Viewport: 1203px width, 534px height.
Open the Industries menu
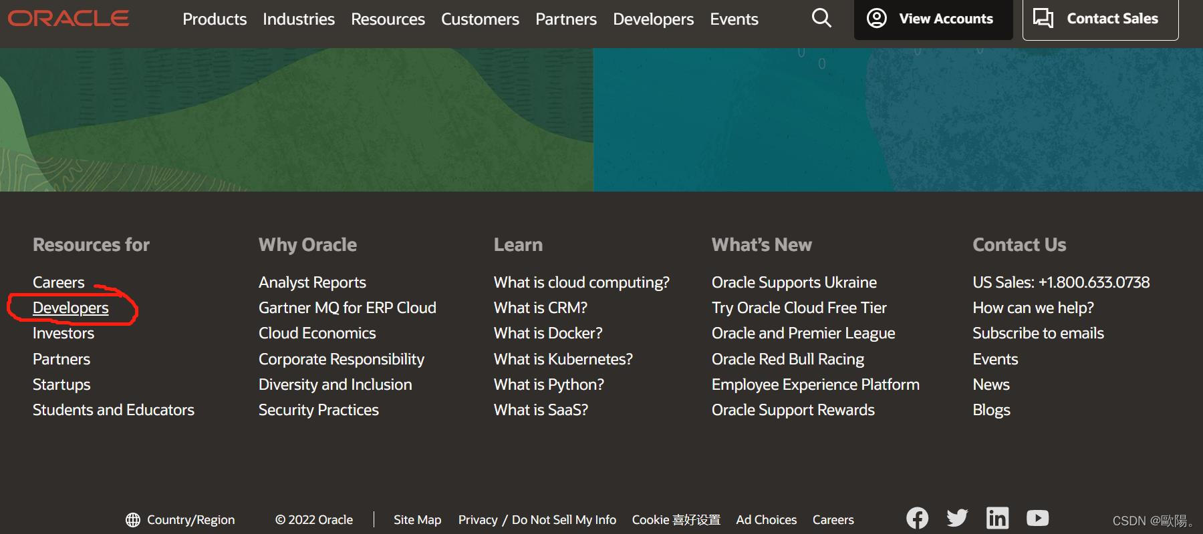pyautogui.click(x=299, y=19)
